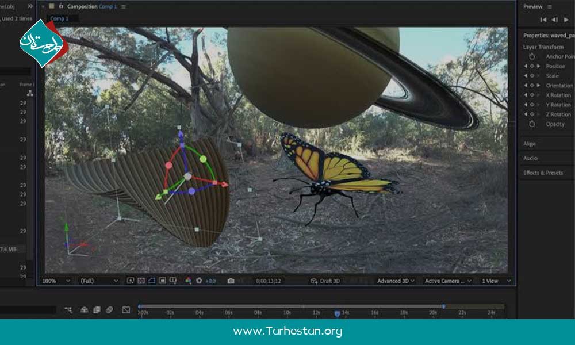The image size is (575, 345).
Task: Expand the Effects & Presets panel
Action: coord(543,172)
